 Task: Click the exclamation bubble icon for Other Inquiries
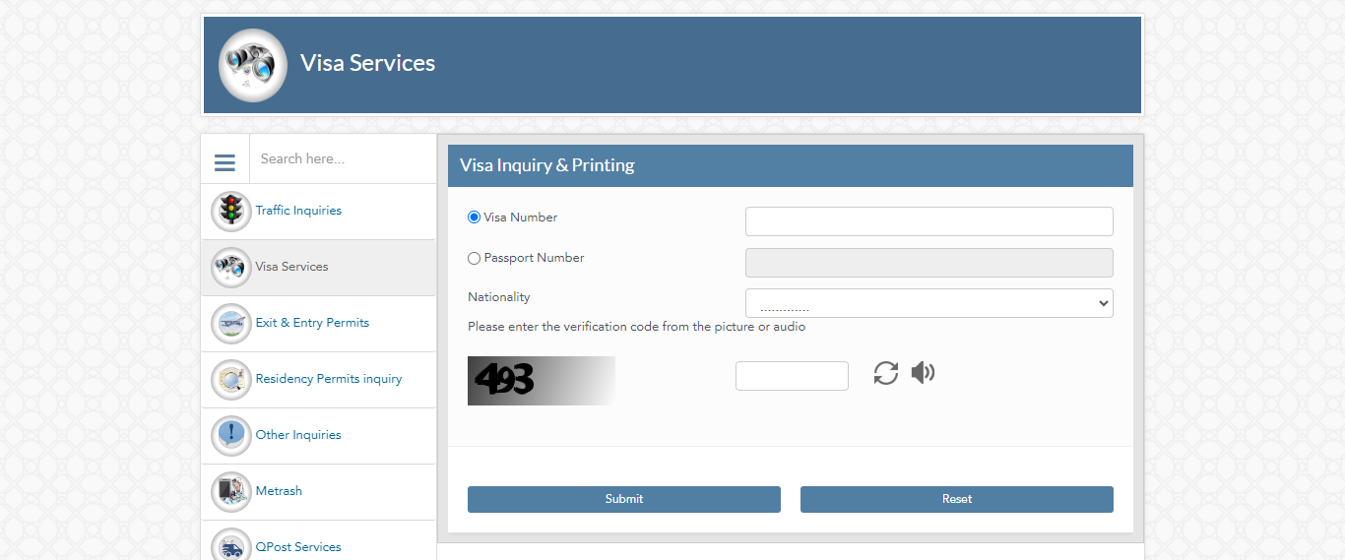click(x=231, y=435)
